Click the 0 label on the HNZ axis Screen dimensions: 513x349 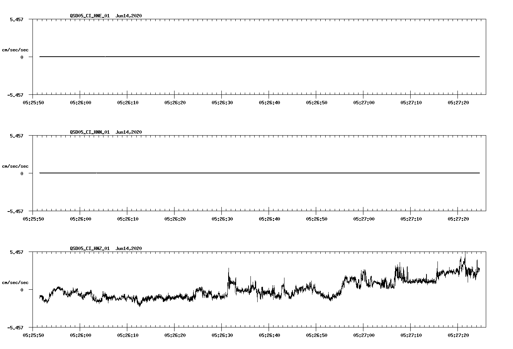coord(22,290)
